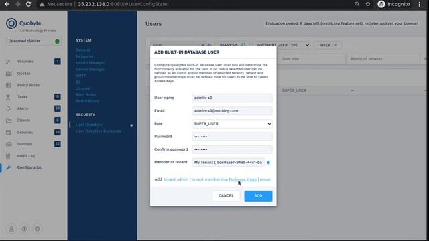Image resolution: width=429 pixels, height=241 pixels.
Task: Open General under System settings
Action: point(83,50)
